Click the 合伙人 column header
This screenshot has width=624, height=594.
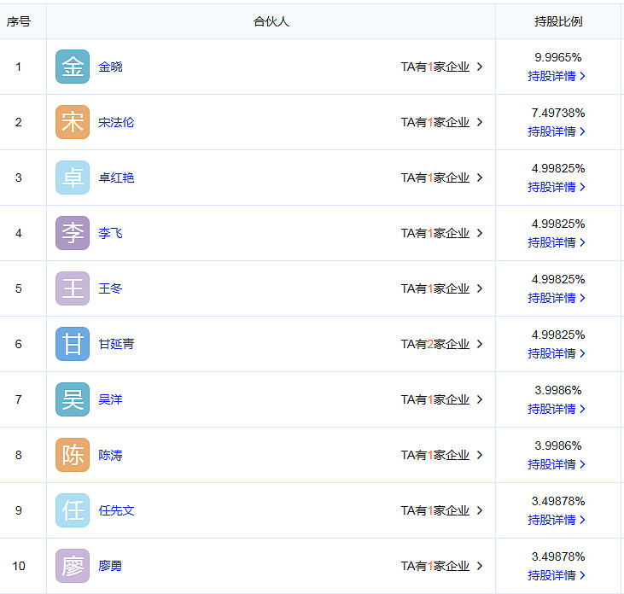[x=271, y=21]
